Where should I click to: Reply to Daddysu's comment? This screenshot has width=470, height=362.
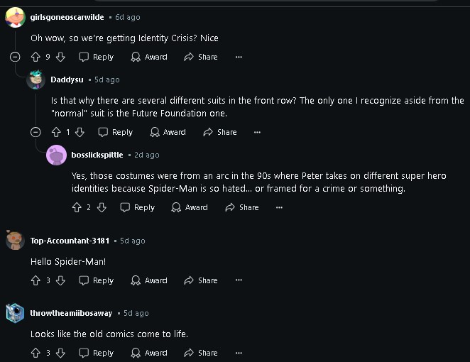coord(116,132)
